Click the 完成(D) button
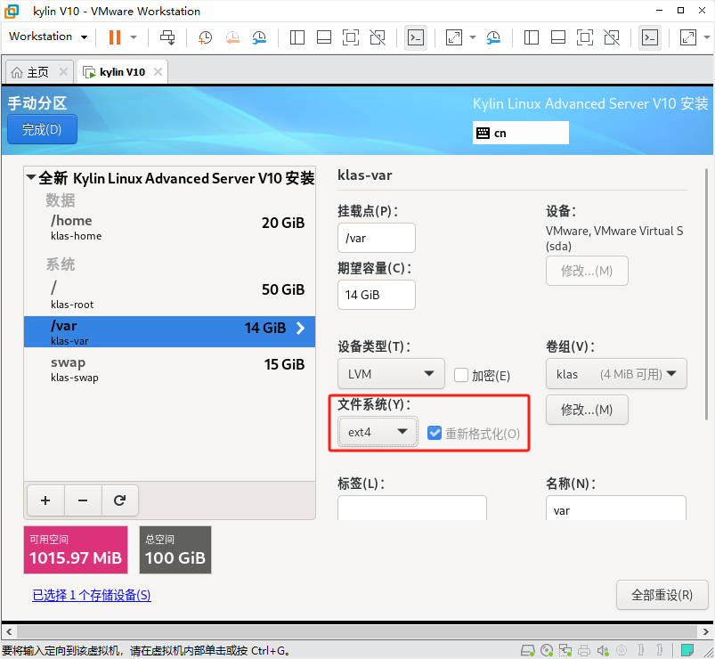 42,129
